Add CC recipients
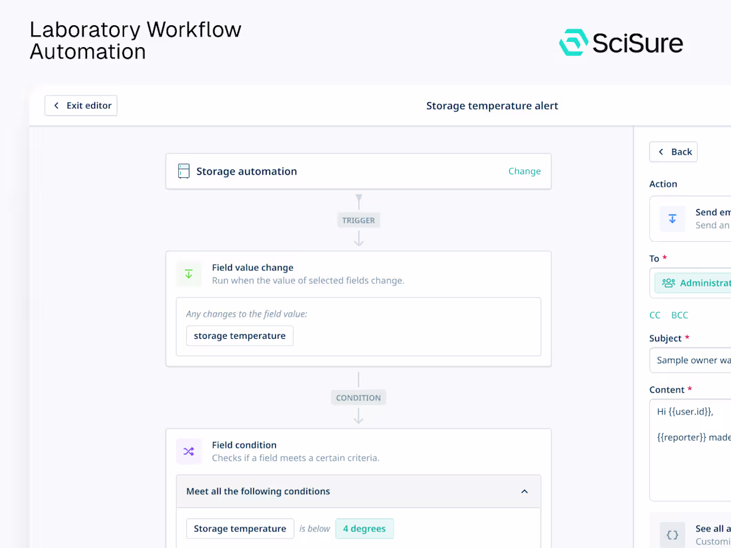 pyautogui.click(x=655, y=315)
